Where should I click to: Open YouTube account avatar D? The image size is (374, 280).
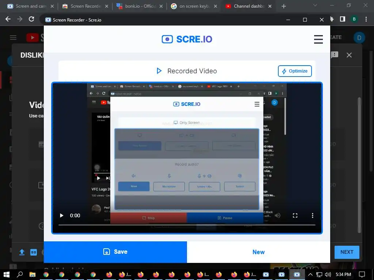coord(359,38)
